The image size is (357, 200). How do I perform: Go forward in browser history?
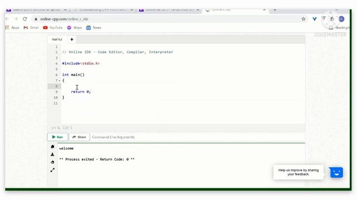click(16, 19)
